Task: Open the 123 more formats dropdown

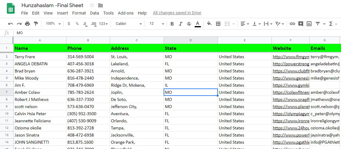Action: [x=103, y=24]
